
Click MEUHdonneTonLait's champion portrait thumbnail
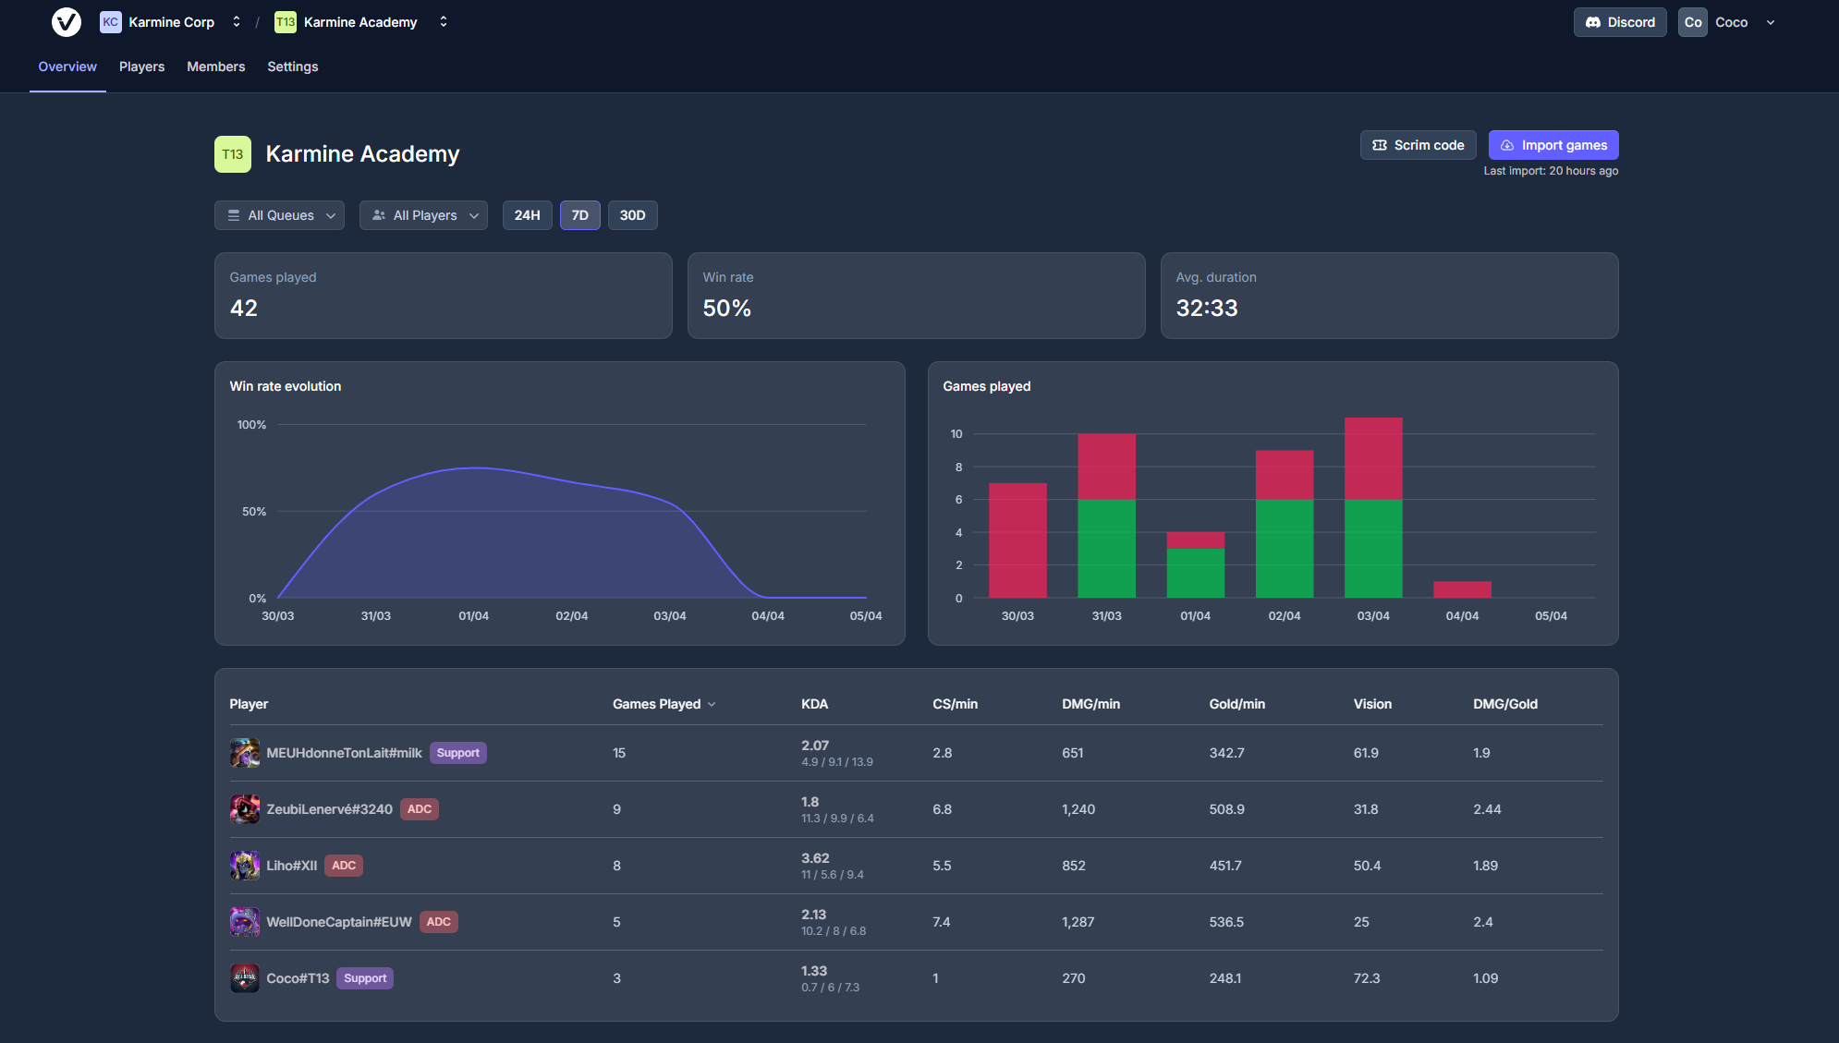(245, 753)
